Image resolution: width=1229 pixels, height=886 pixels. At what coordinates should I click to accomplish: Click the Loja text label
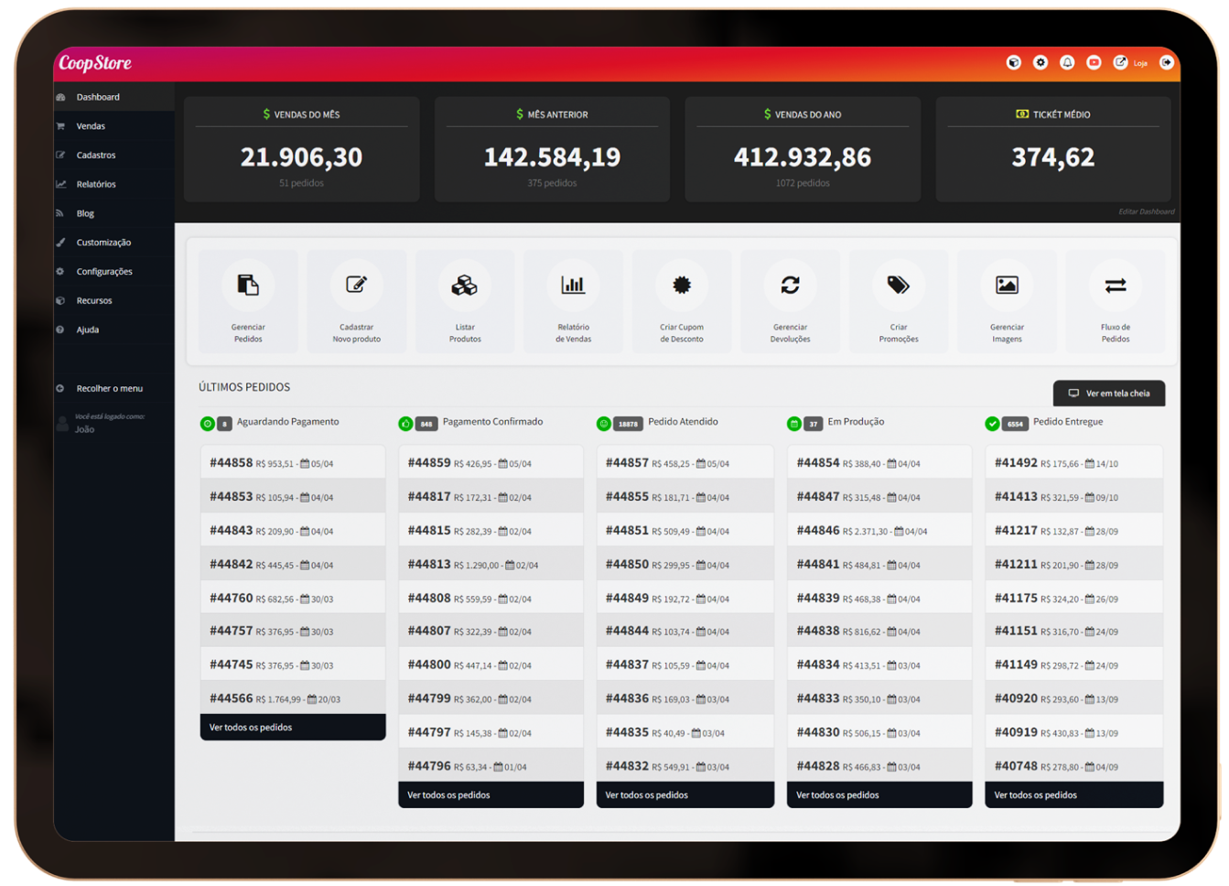pyautogui.click(x=1140, y=63)
